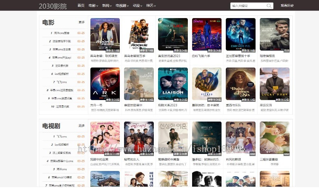Open 泛二级影视系统 list entry

coord(62,153)
